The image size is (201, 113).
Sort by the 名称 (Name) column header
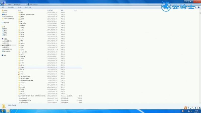pyautogui.click(x=20, y=10)
